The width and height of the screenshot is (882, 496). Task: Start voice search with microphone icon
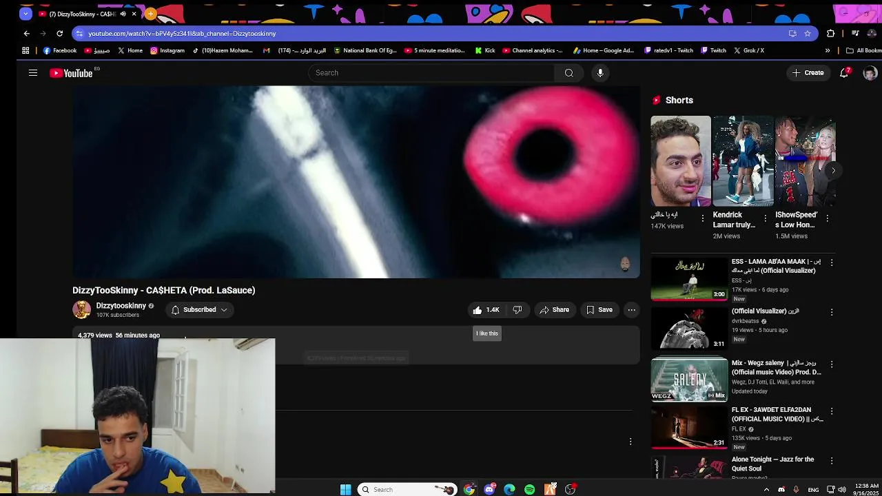pyautogui.click(x=600, y=73)
